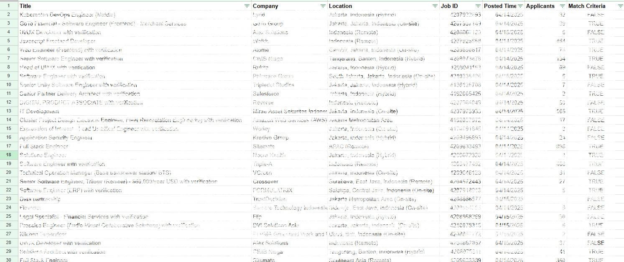The image size is (624, 262).
Task: Click the Mirae Asset Sekuritas company cell
Action: tap(289, 111)
